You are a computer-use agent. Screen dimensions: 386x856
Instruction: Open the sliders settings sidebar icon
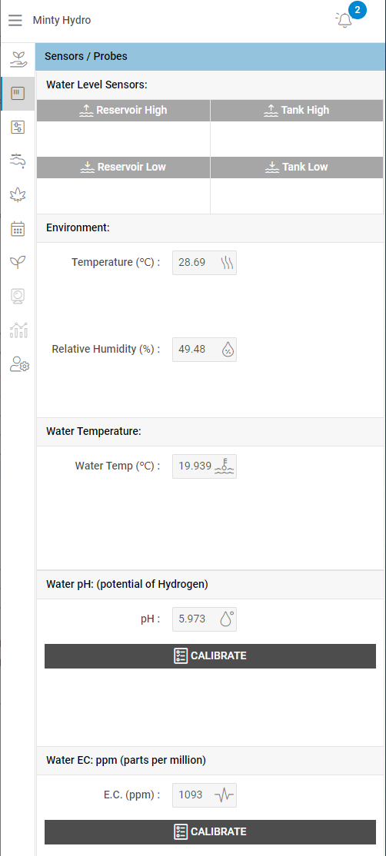(x=18, y=128)
